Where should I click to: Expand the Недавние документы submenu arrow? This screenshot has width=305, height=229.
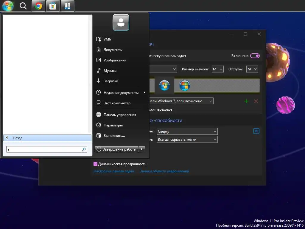click(144, 92)
